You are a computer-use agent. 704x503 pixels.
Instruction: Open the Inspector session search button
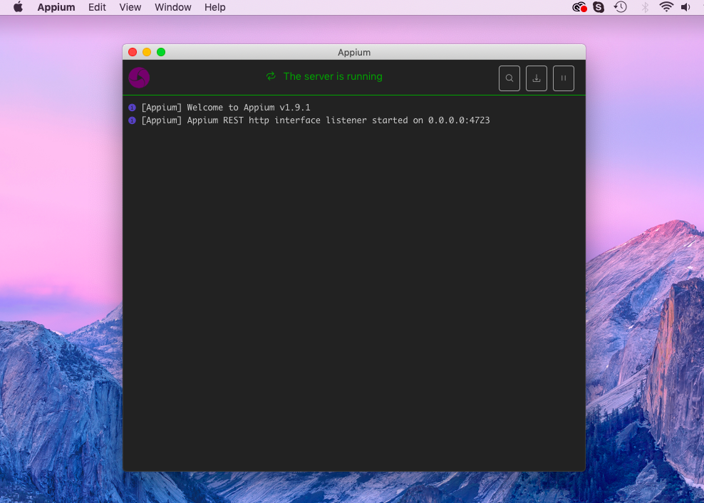pos(509,78)
